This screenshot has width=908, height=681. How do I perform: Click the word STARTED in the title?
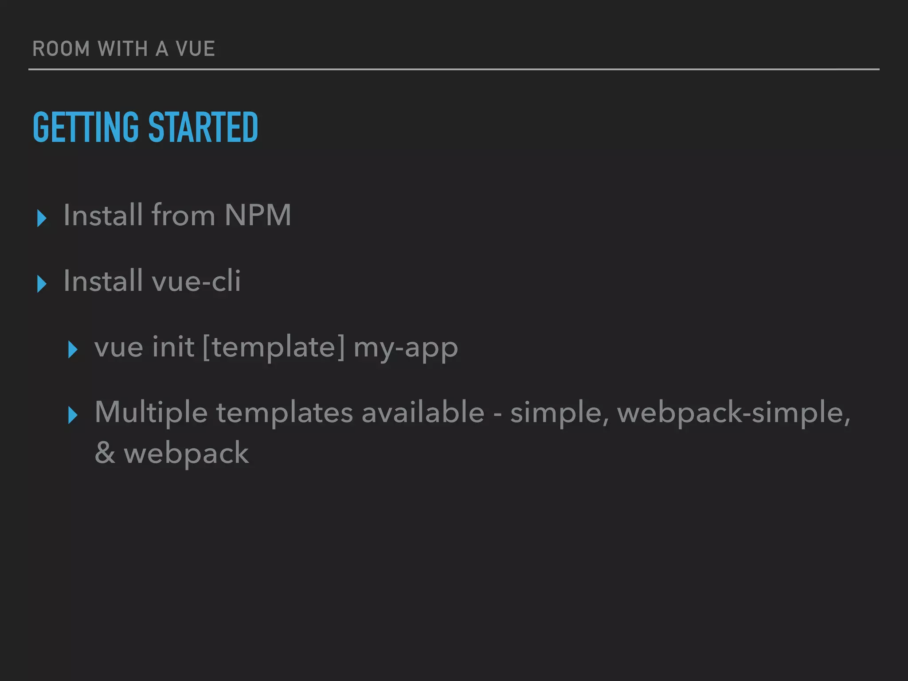pos(203,127)
